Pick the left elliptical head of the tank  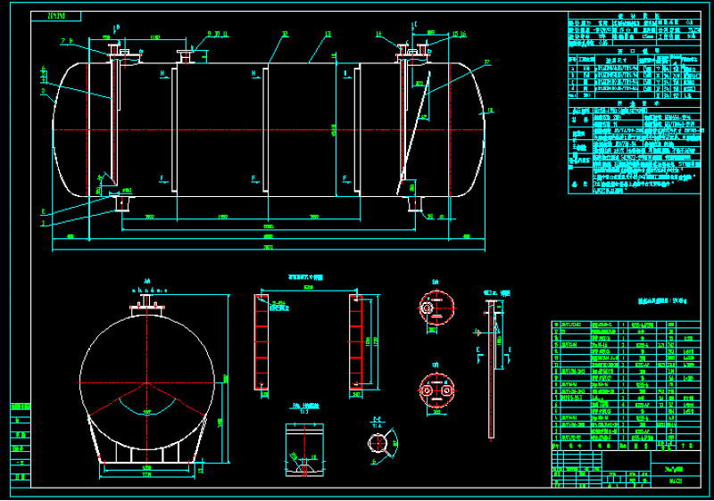[x=70, y=129]
